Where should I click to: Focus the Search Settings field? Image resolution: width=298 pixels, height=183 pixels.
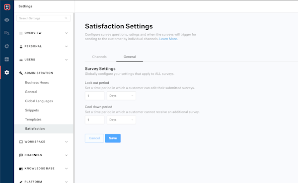point(44,18)
